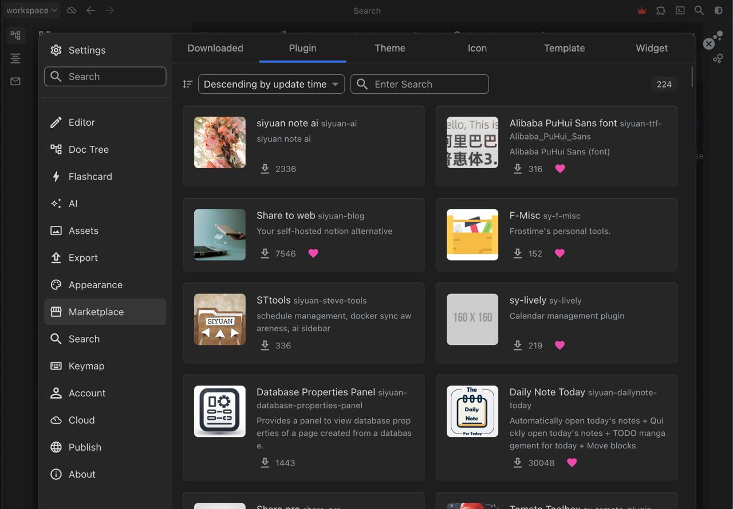Open STtools plugin thumbnail
This screenshot has width=733, height=509.
(220, 319)
